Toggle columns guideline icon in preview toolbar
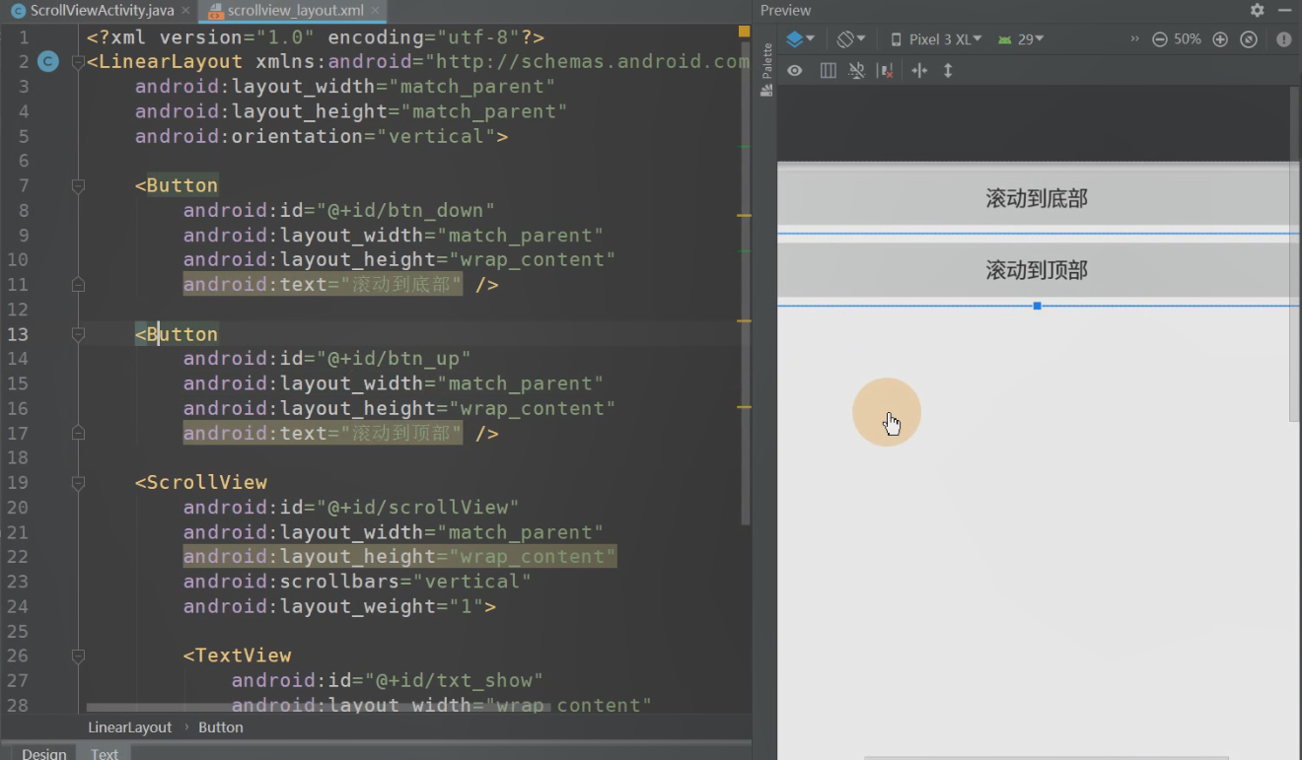The height and width of the screenshot is (760, 1302). coord(829,71)
